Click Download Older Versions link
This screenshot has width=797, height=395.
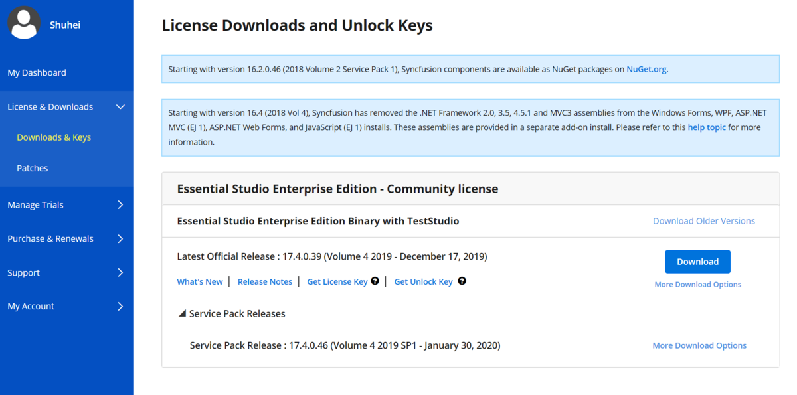point(704,221)
